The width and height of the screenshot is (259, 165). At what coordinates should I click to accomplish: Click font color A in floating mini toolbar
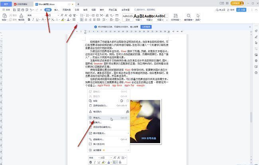click(x=108, y=162)
